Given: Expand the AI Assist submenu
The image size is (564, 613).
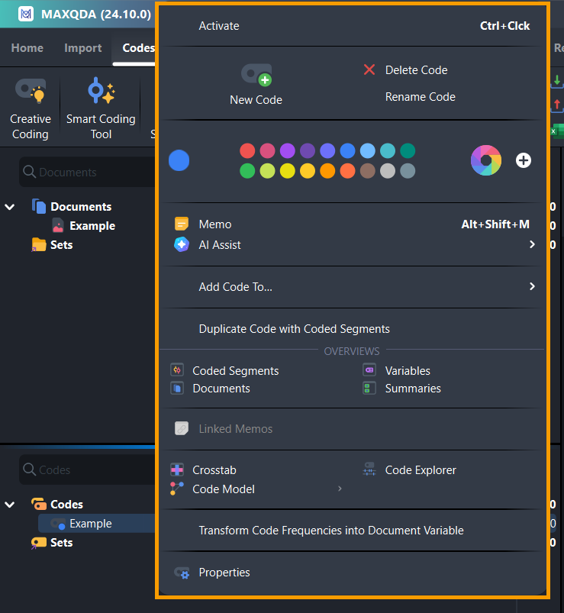Looking at the screenshot, I should pyautogui.click(x=532, y=245).
